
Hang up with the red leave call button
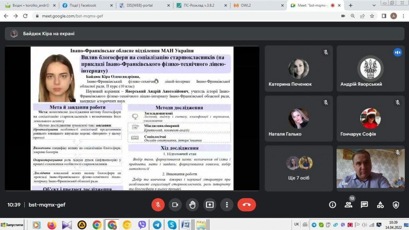pos(246,205)
